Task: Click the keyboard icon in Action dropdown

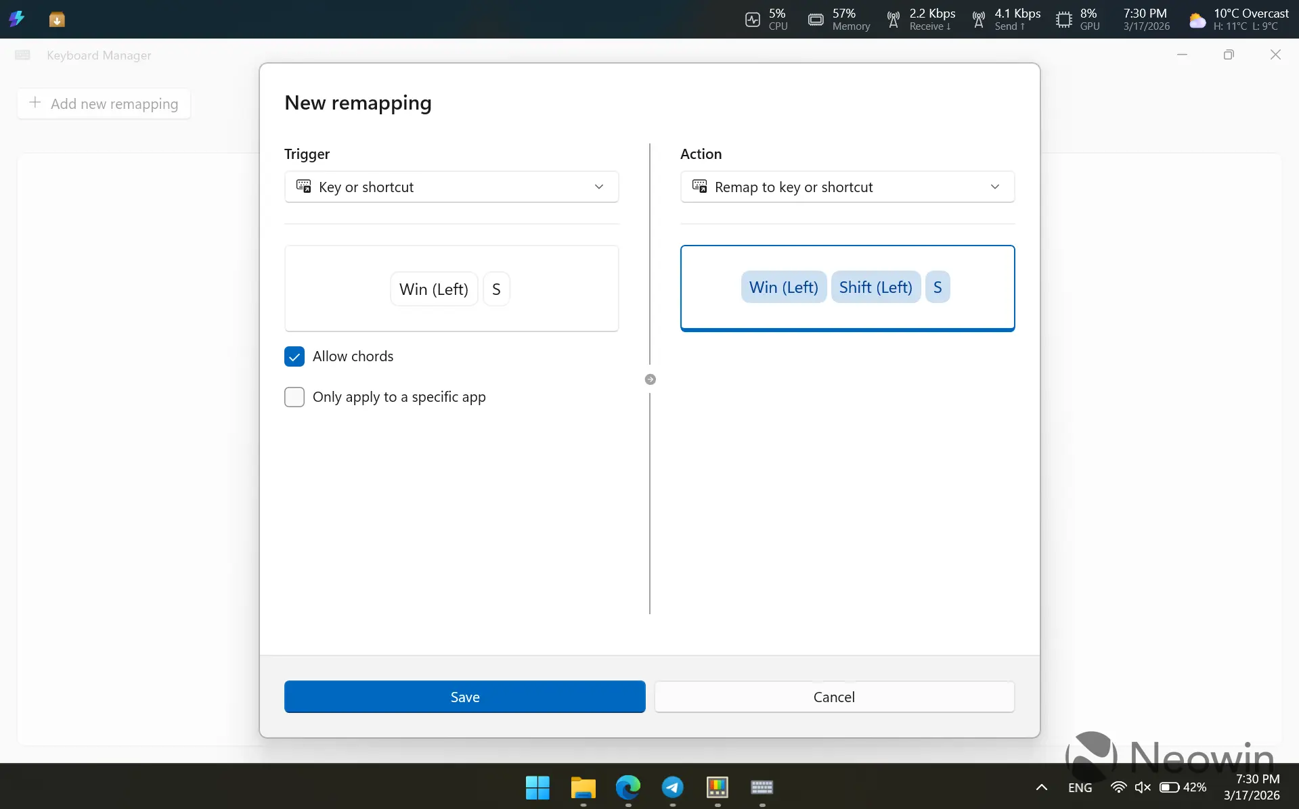Action: coord(699,186)
